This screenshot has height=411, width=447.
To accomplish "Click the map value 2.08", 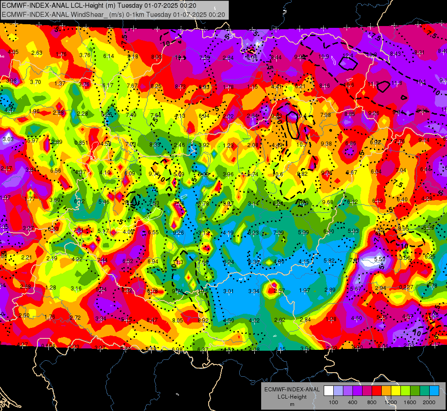I will pyautogui.click(x=253, y=145).
